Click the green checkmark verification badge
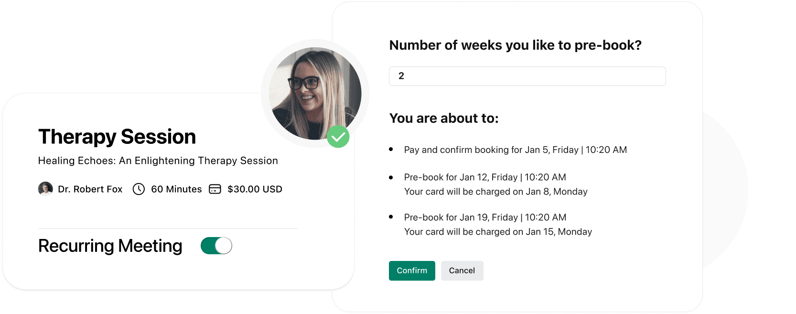The height and width of the screenshot is (314, 796). pos(338,137)
